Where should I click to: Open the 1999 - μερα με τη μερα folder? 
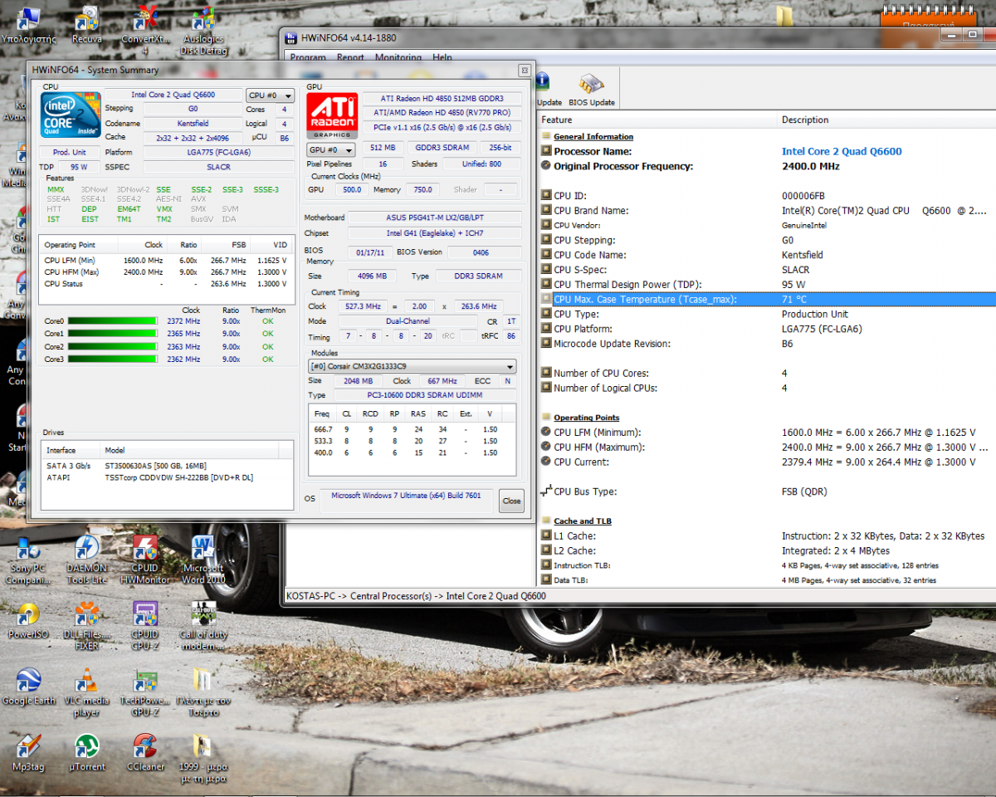click(x=203, y=760)
